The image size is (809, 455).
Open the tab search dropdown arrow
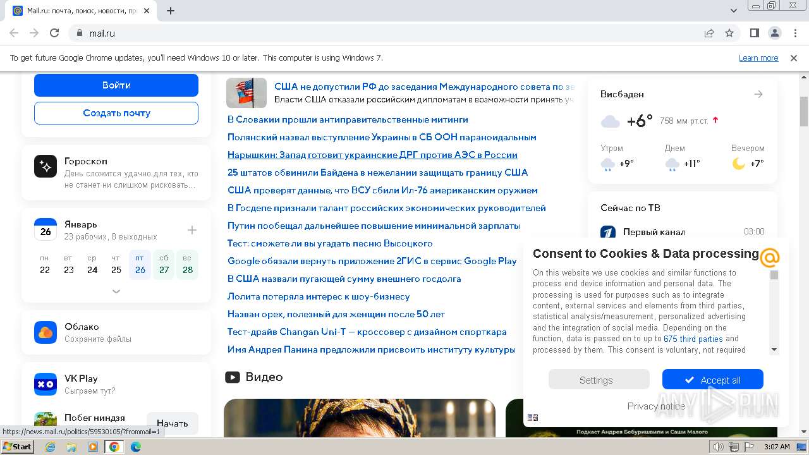(734, 11)
